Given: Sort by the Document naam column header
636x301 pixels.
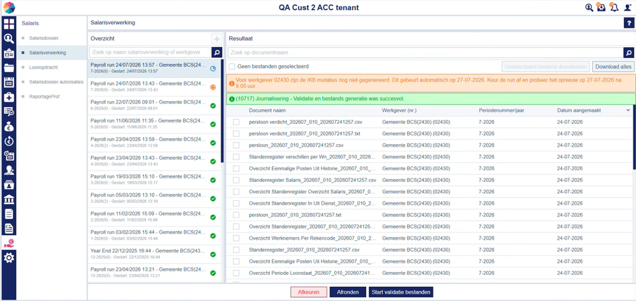Looking at the screenshot, I should click(x=267, y=110).
